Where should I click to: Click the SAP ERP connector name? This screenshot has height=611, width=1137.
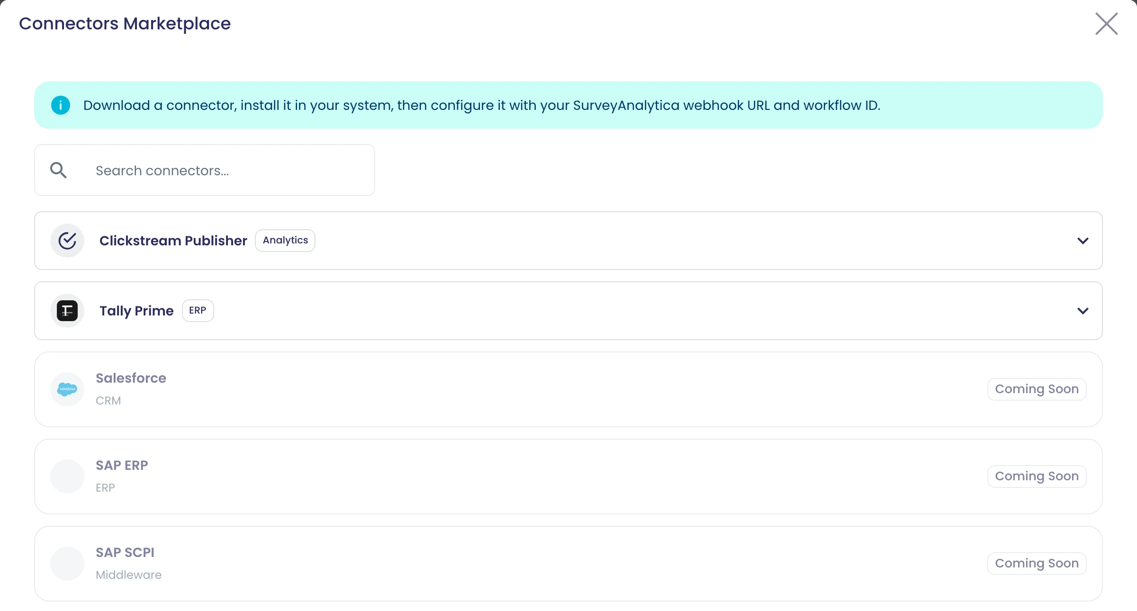[122, 465]
